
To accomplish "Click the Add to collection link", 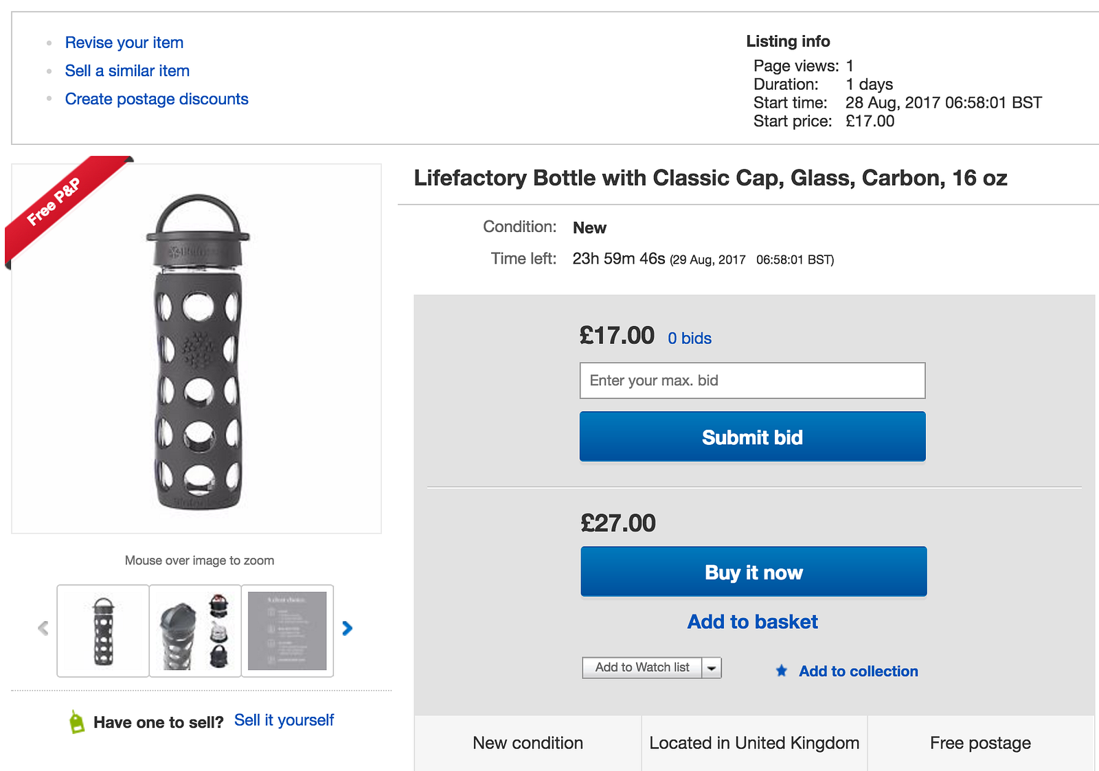I will point(858,671).
